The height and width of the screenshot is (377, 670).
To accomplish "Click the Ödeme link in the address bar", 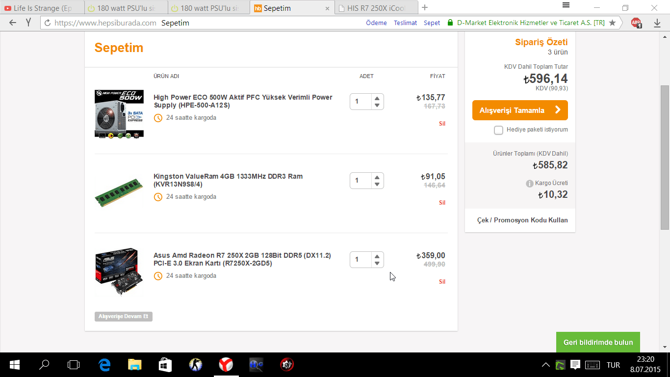I will click(x=376, y=23).
